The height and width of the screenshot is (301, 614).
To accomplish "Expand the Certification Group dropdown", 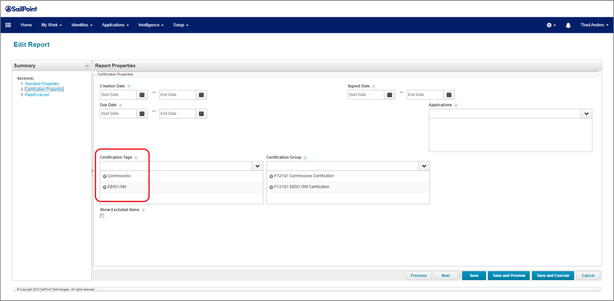I will tap(423, 166).
